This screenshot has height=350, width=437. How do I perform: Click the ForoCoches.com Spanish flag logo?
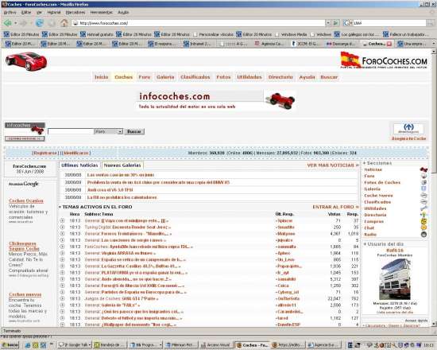point(384,60)
